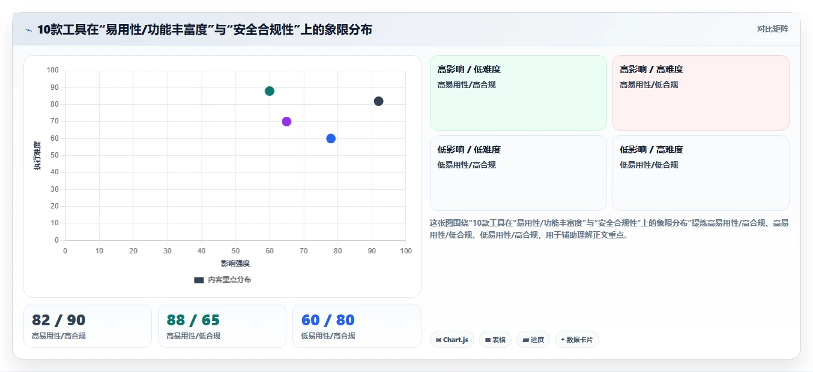This screenshot has height=372, width=813.
Task: Click the 高易用性/高合规 label under 82 / 90
Action: click(x=59, y=336)
